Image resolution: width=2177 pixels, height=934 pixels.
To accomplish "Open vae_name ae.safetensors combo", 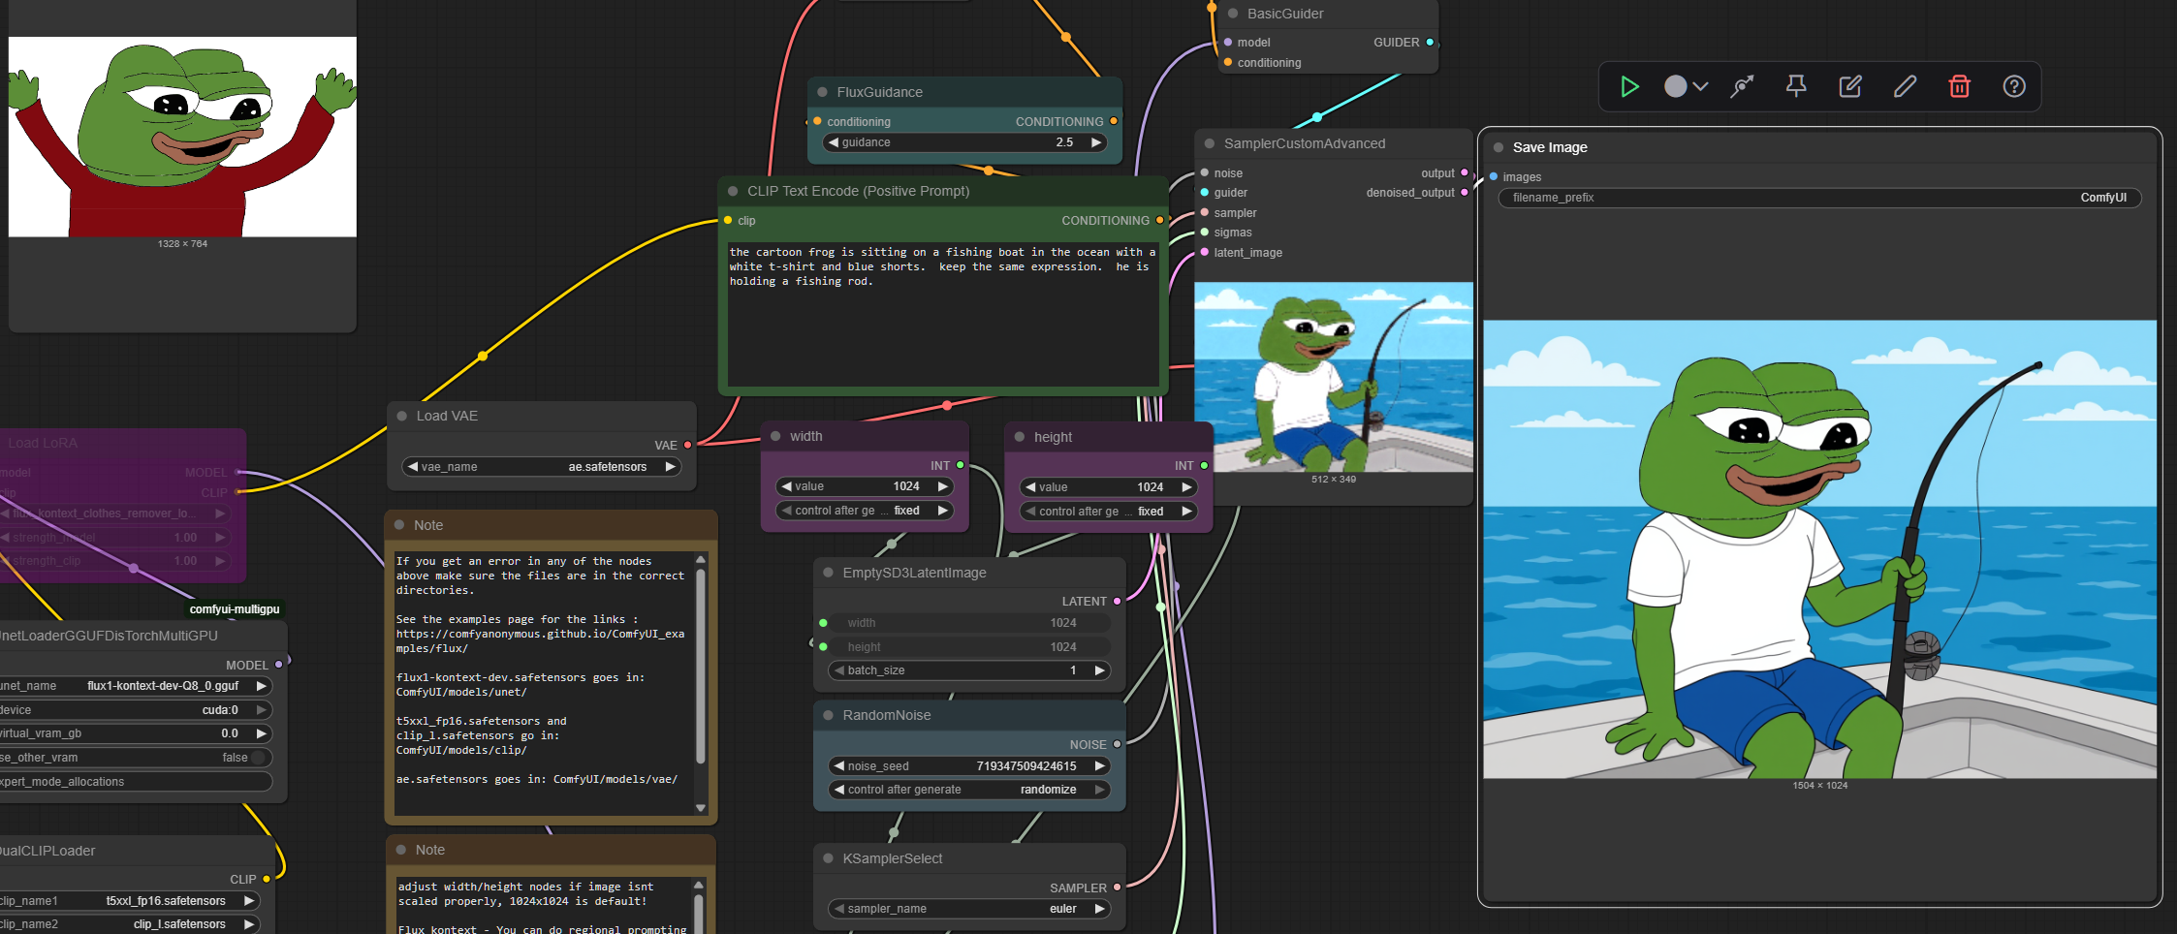I will point(542,467).
